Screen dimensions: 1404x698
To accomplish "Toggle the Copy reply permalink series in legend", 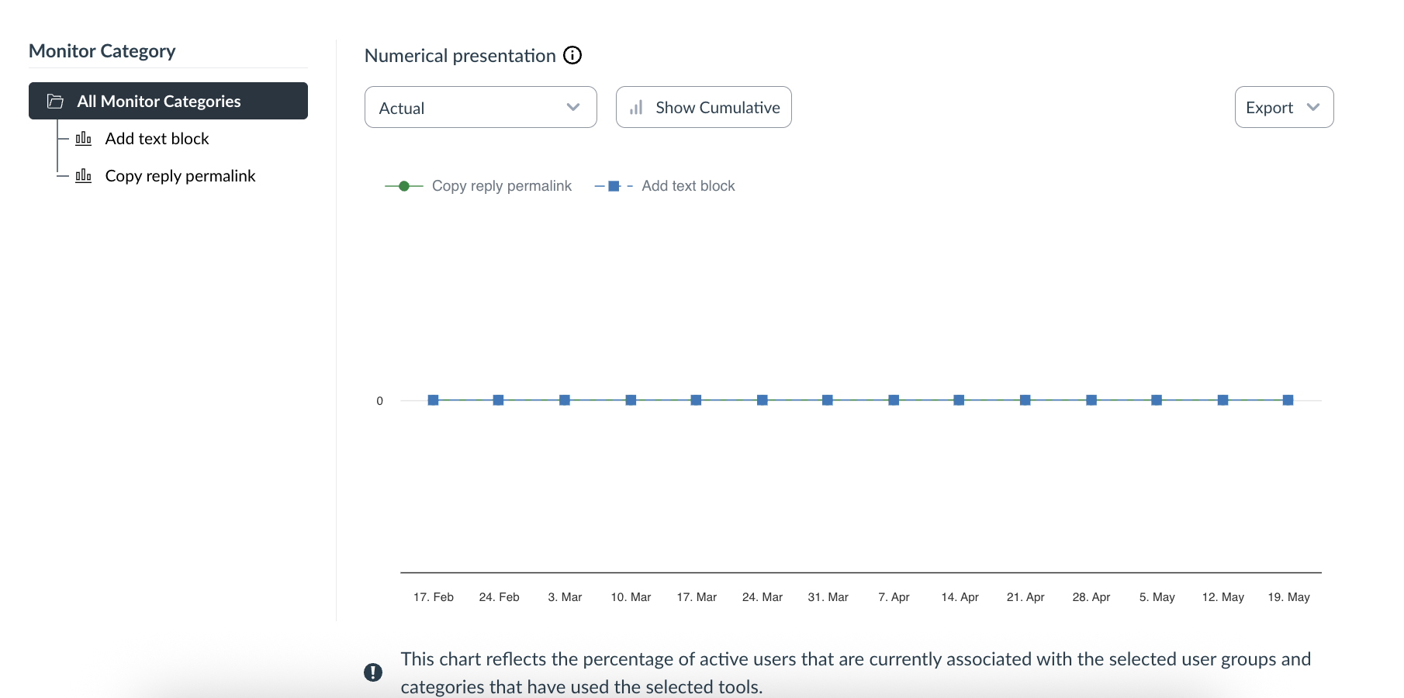I will click(501, 186).
